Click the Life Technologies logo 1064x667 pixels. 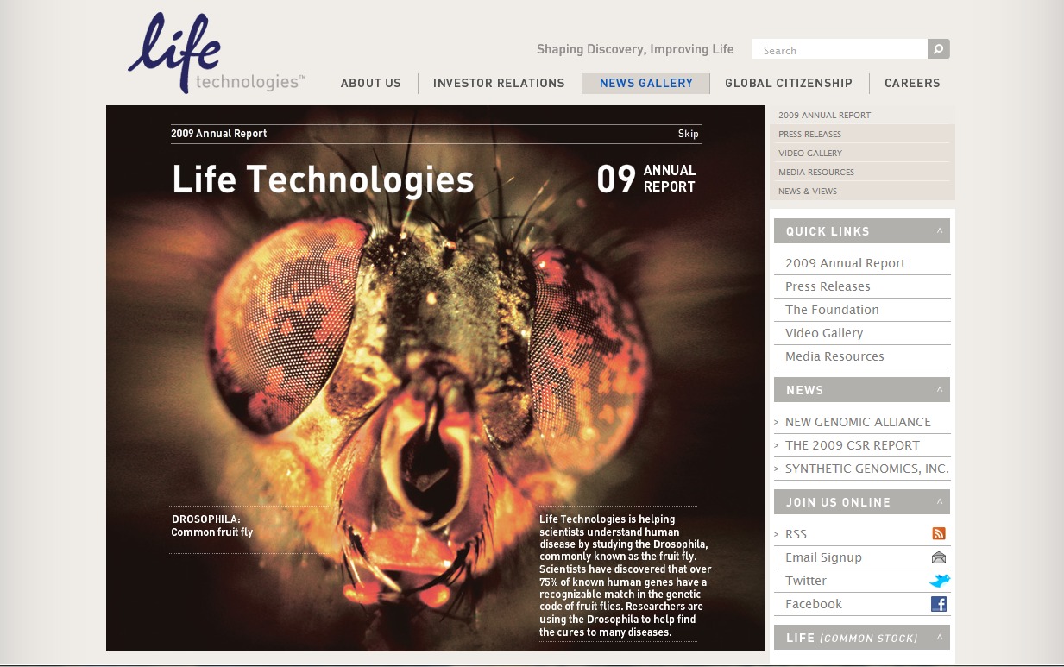click(x=214, y=53)
